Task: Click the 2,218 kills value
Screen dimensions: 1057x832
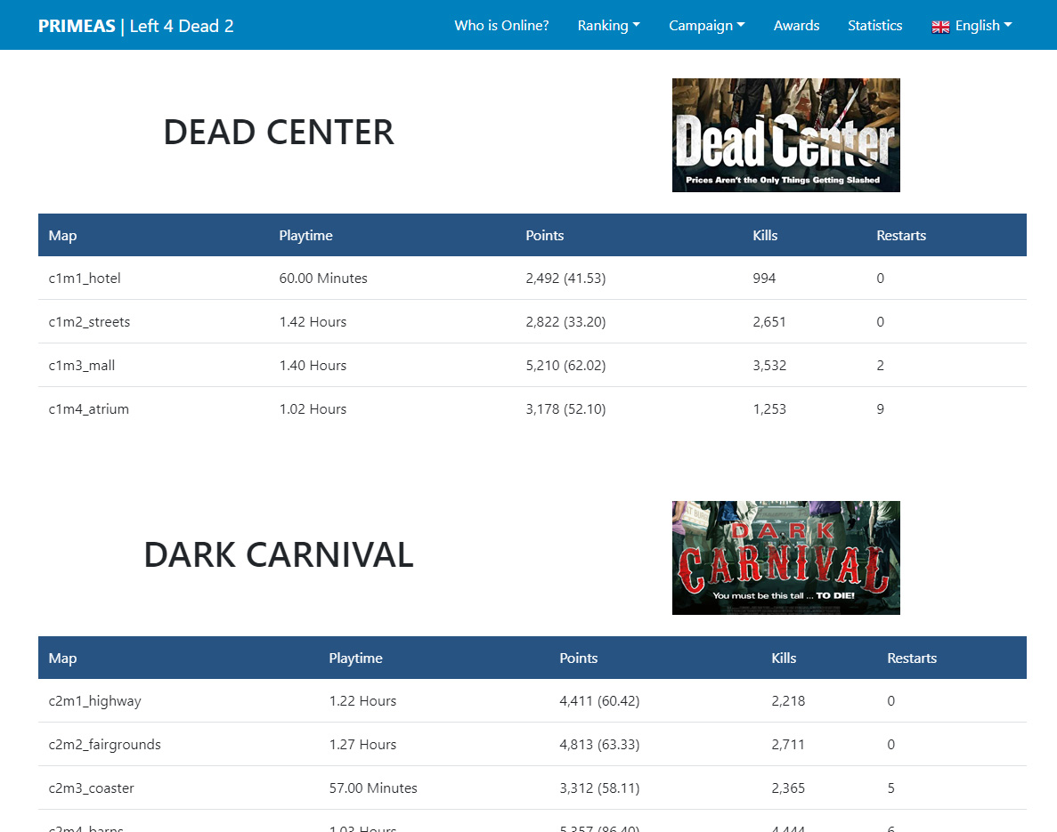Action: pos(788,700)
